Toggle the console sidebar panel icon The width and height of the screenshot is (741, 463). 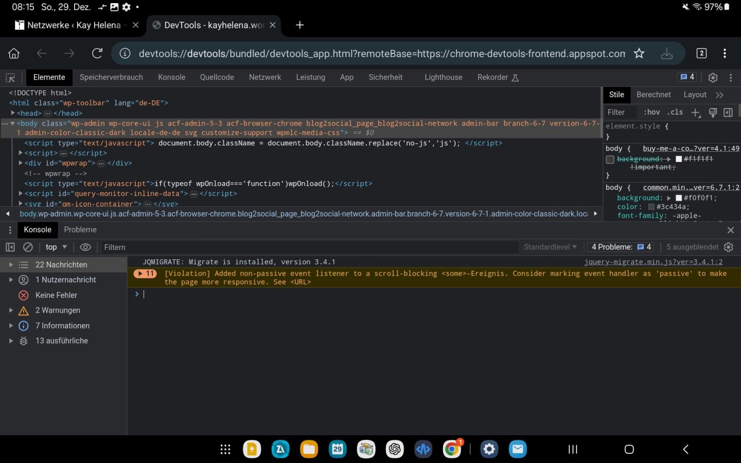click(10, 247)
